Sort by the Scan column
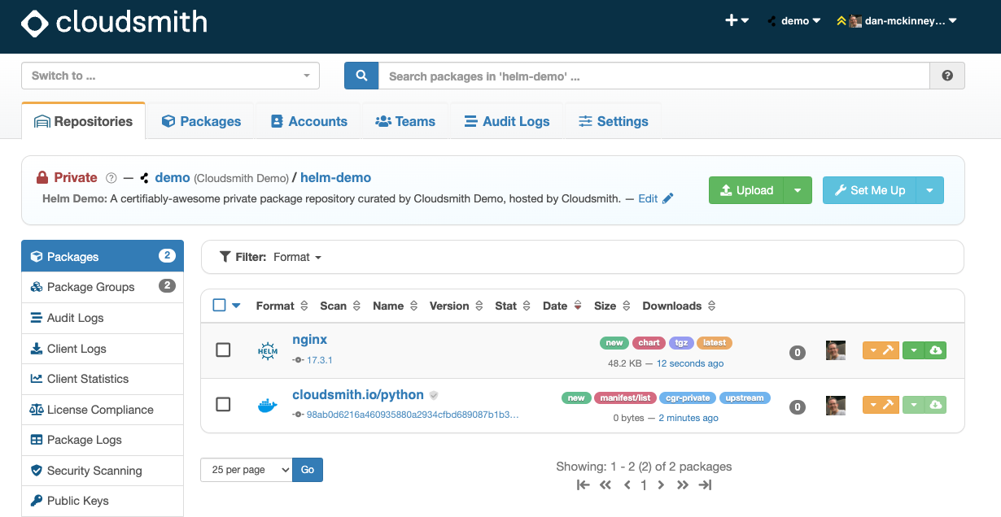Viewport: 1001px width, 517px height. (x=340, y=306)
